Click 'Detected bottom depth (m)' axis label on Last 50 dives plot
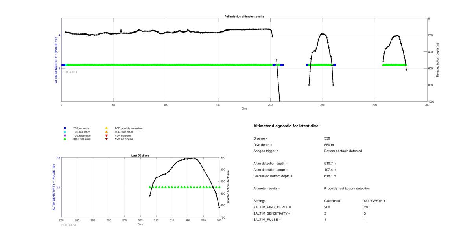 coord(229,188)
